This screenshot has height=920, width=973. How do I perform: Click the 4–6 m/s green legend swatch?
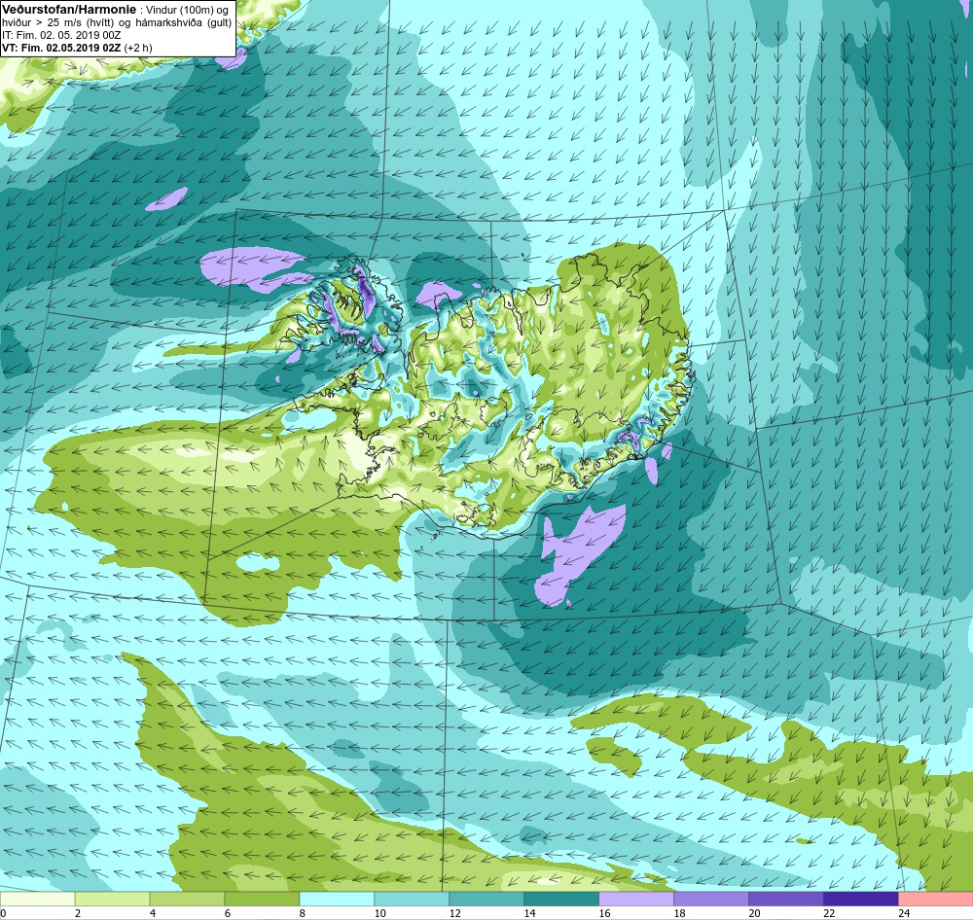(x=188, y=899)
